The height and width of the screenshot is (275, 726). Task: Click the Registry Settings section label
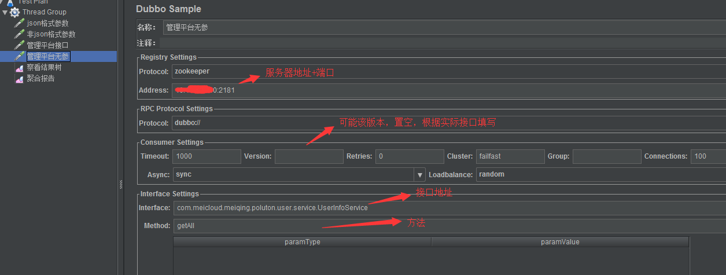point(168,57)
